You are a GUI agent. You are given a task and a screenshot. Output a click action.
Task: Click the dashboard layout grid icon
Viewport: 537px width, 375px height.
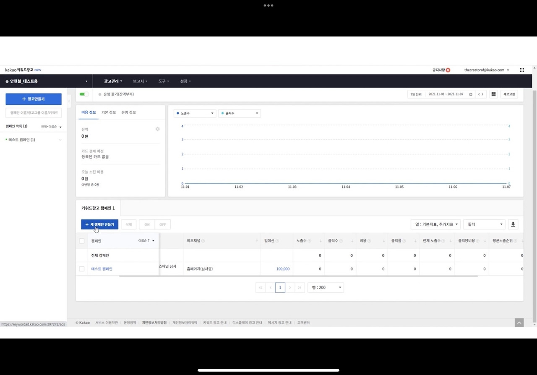[x=493, y=94]
